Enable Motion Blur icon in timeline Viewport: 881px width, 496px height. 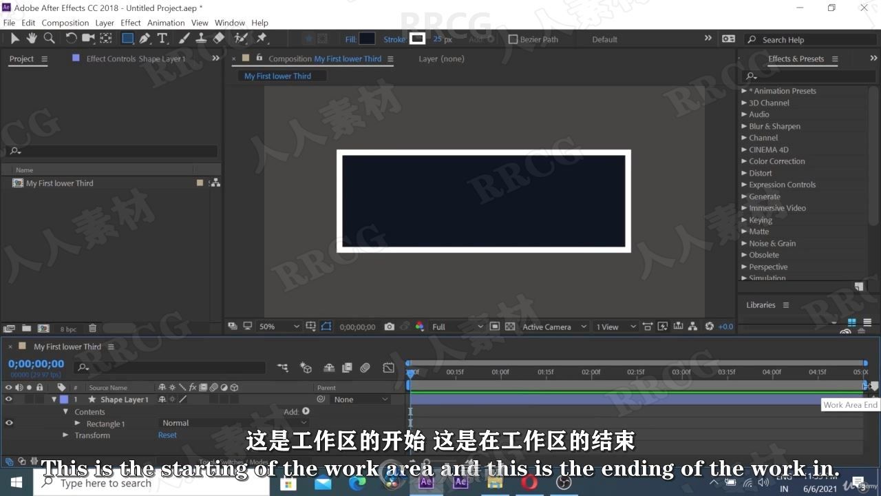click(x=365, y=368)
